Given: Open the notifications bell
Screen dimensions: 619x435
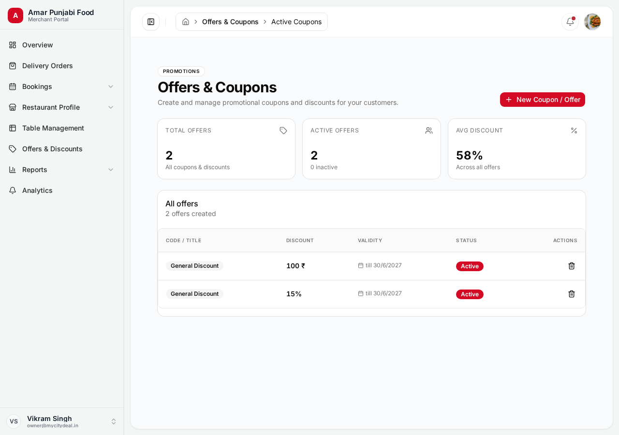Looking at the screenshot, I should 570,22.
